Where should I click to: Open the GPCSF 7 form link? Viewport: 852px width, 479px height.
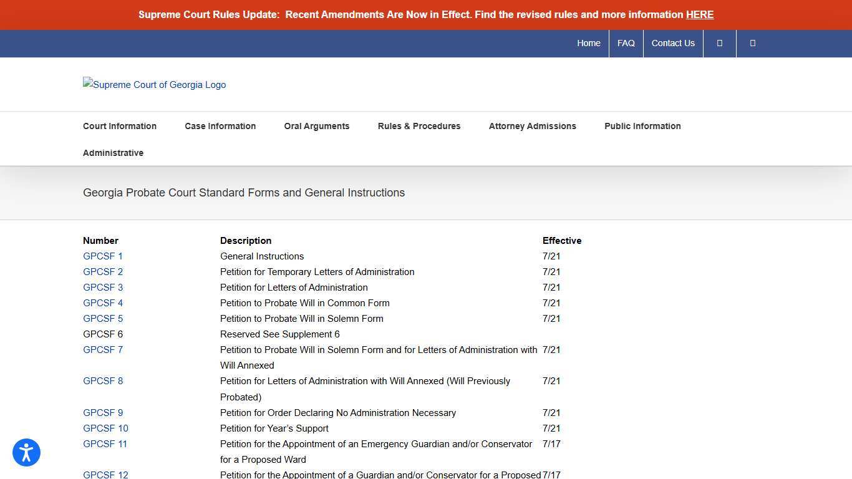103,350
